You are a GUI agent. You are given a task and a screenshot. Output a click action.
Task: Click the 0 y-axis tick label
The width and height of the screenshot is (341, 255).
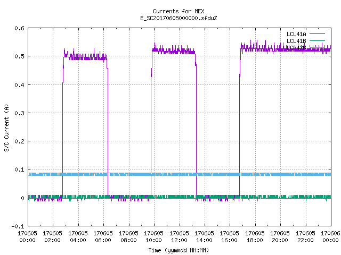[x=22, y=198]
